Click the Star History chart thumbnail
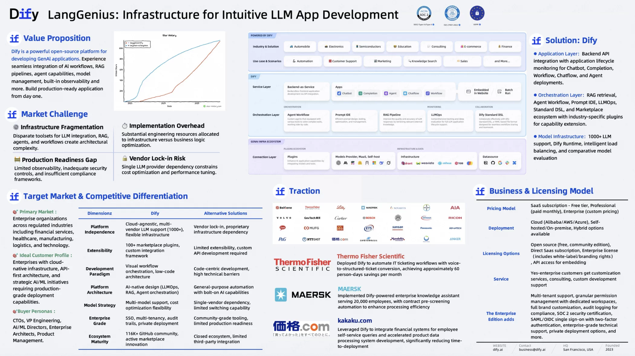Viewport: 635px width, 356px height. pyautogui.click(x=169, y=71)
